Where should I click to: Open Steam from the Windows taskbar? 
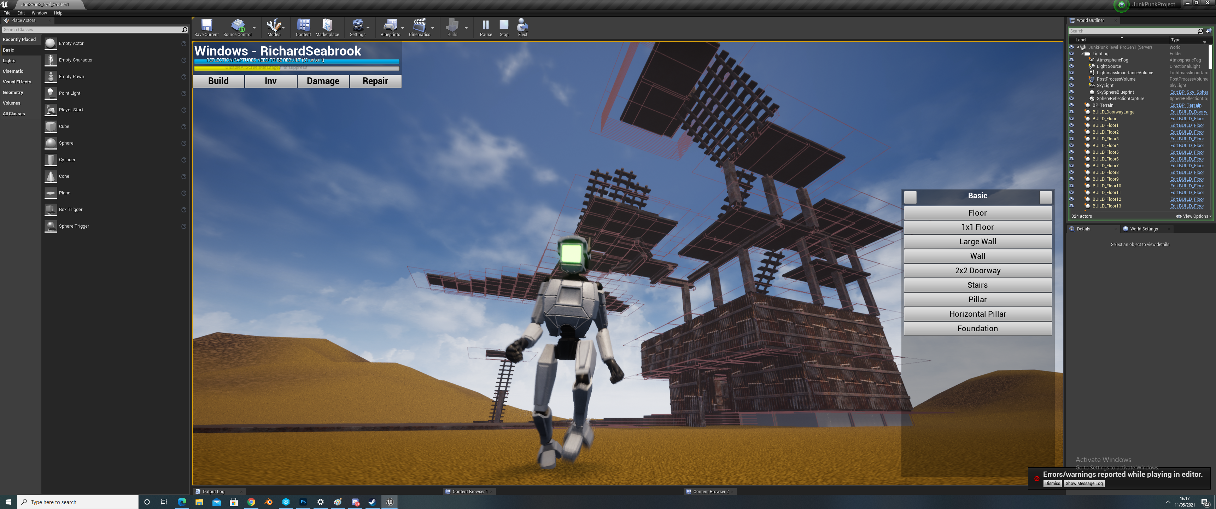(x=373, y=502)
